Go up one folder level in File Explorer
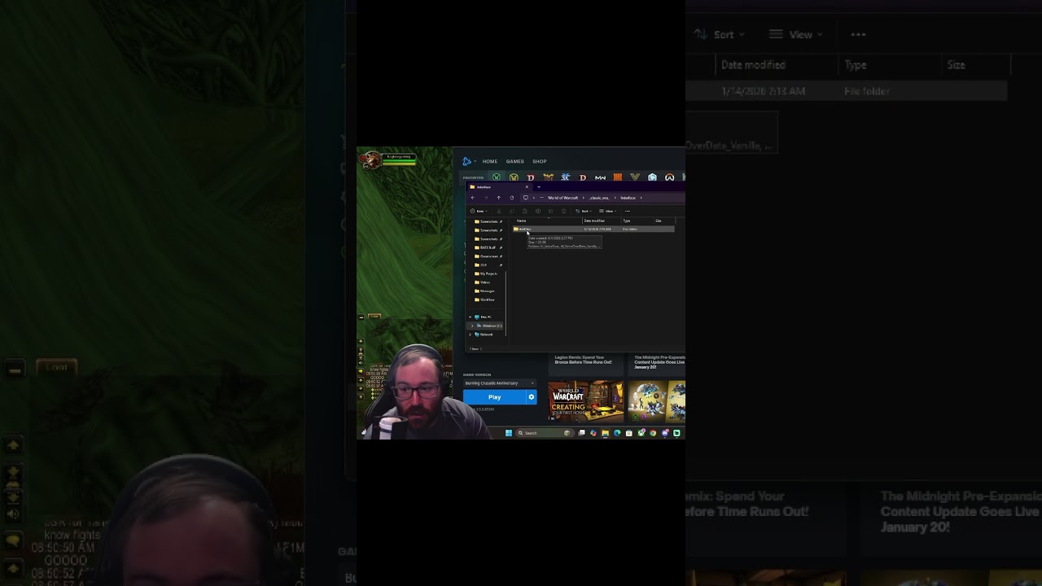This screenshot has height=586, width=1042. point(499,198)
